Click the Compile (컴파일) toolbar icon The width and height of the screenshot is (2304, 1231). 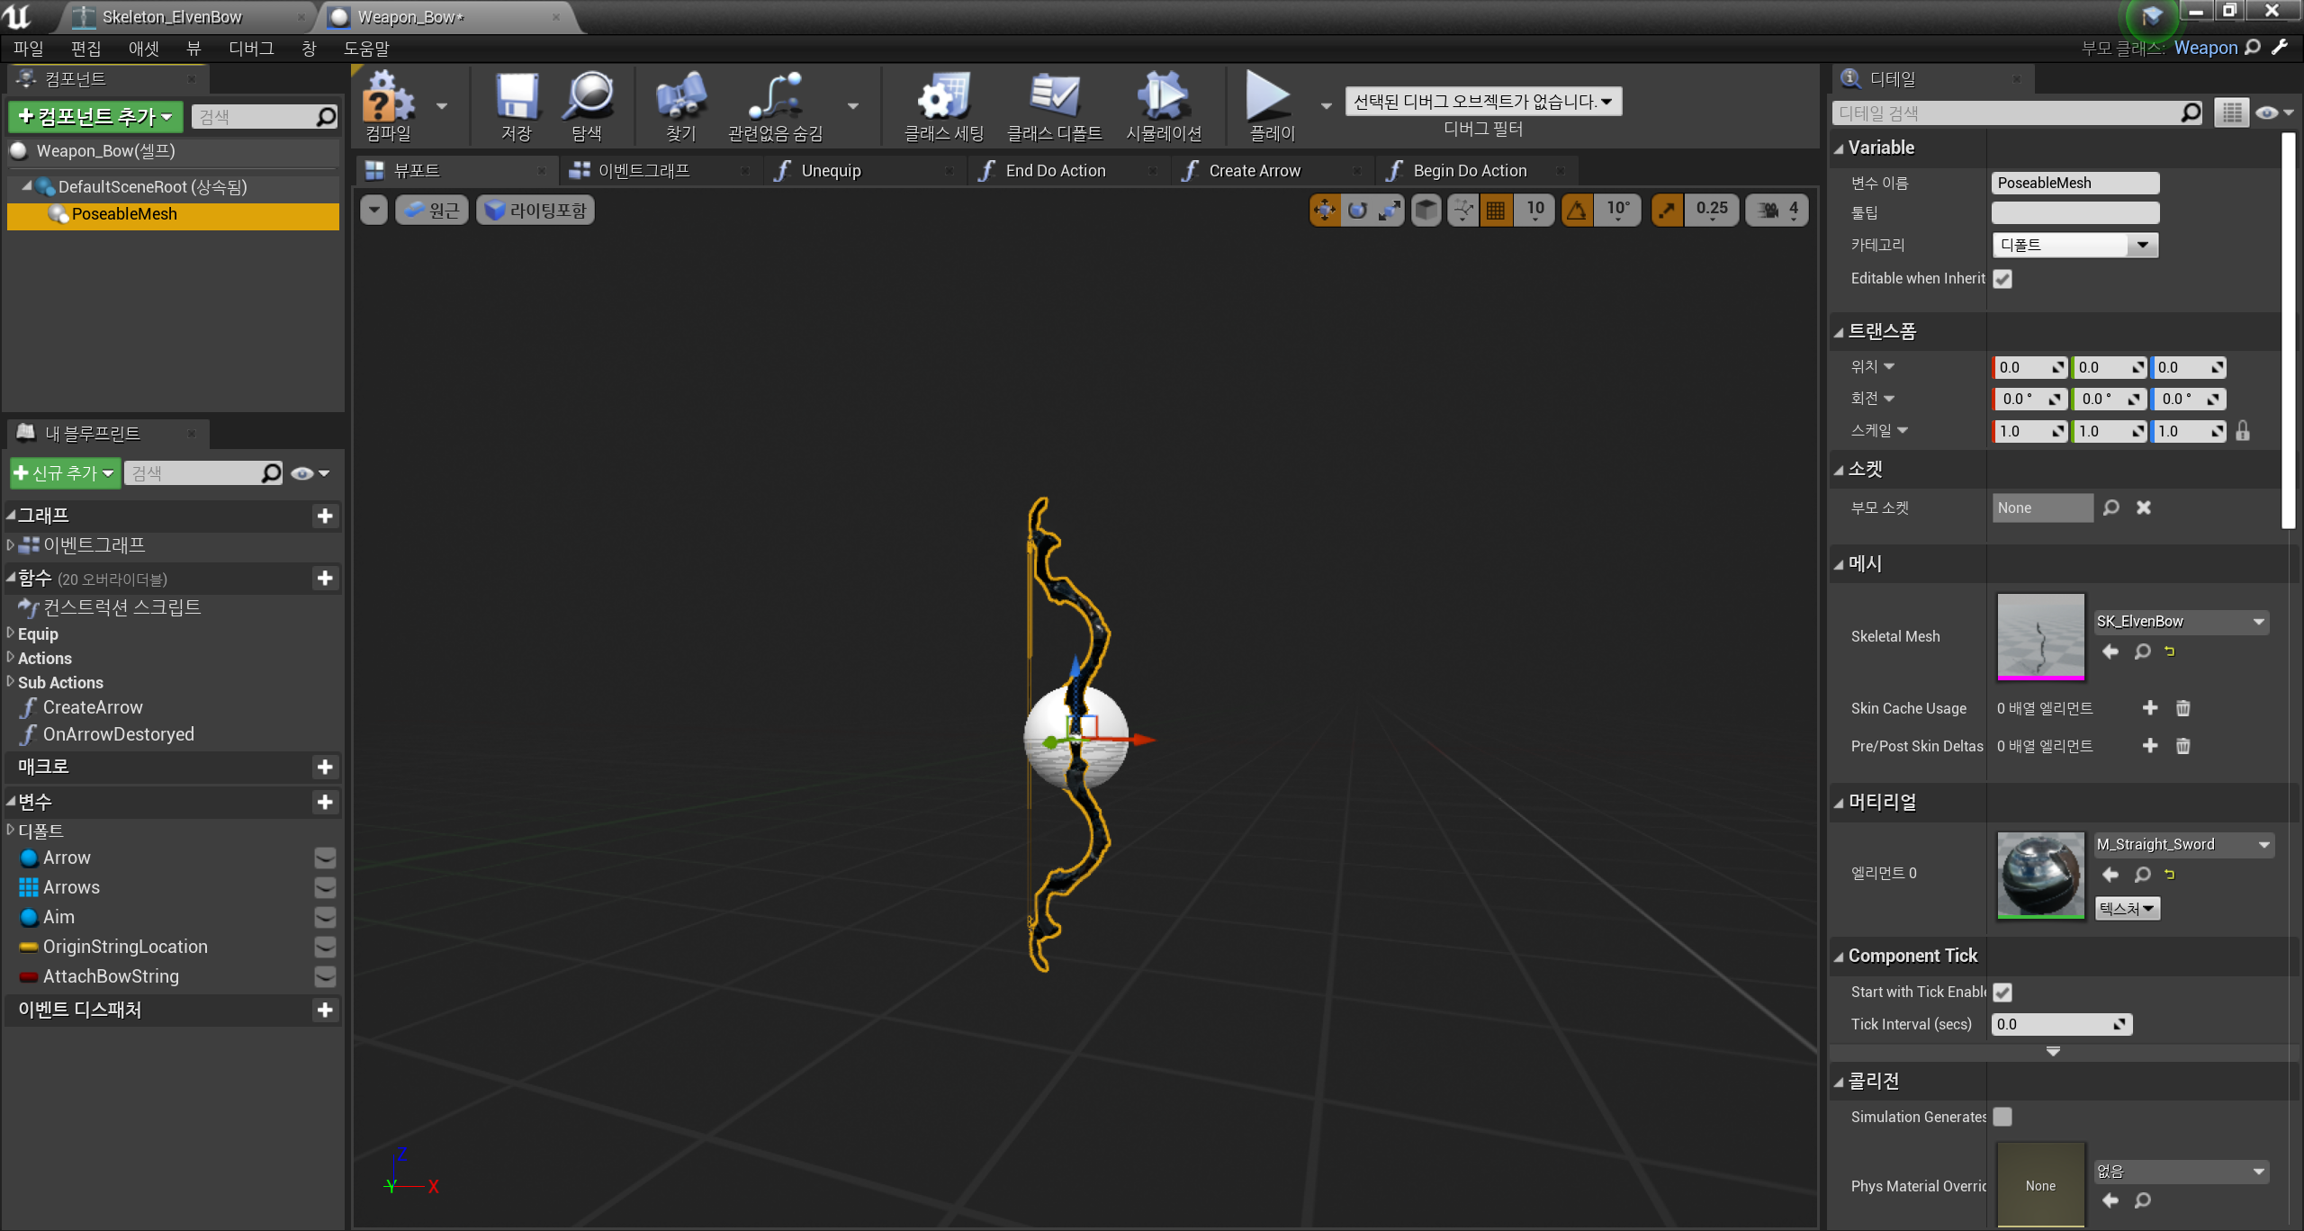click(x=388, y=99)
